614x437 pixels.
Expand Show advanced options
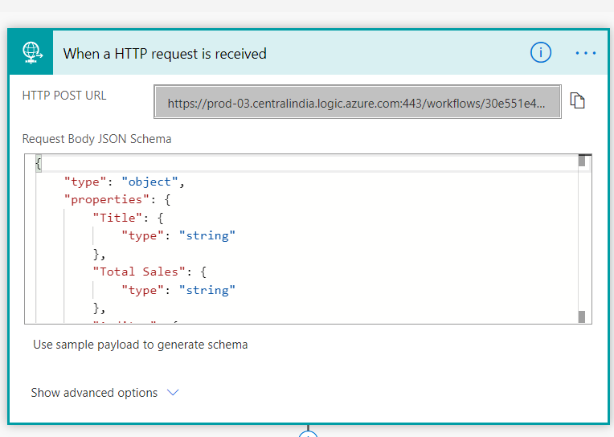(104, 393)
